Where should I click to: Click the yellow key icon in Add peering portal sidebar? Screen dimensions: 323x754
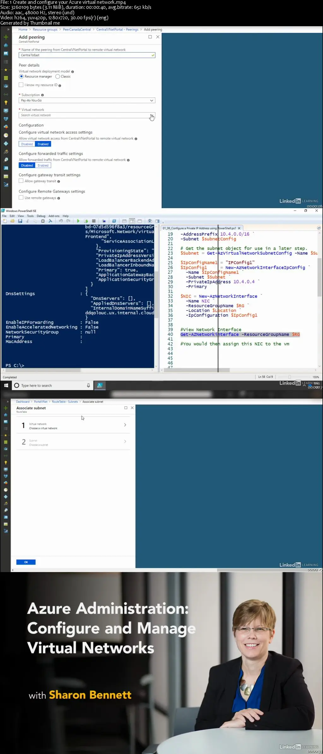(6, 102)
